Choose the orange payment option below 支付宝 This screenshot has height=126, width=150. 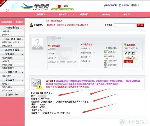pyautogui.click(x=131, y=58)
